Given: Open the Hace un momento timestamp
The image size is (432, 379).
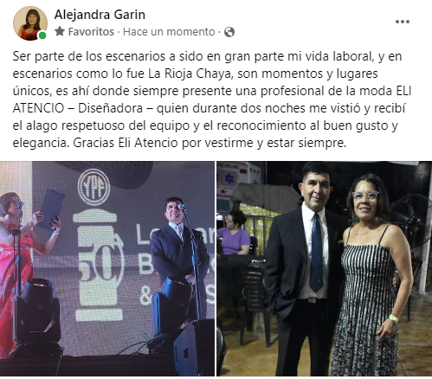Looking at the screenshot, I should [x=169, y=31].
